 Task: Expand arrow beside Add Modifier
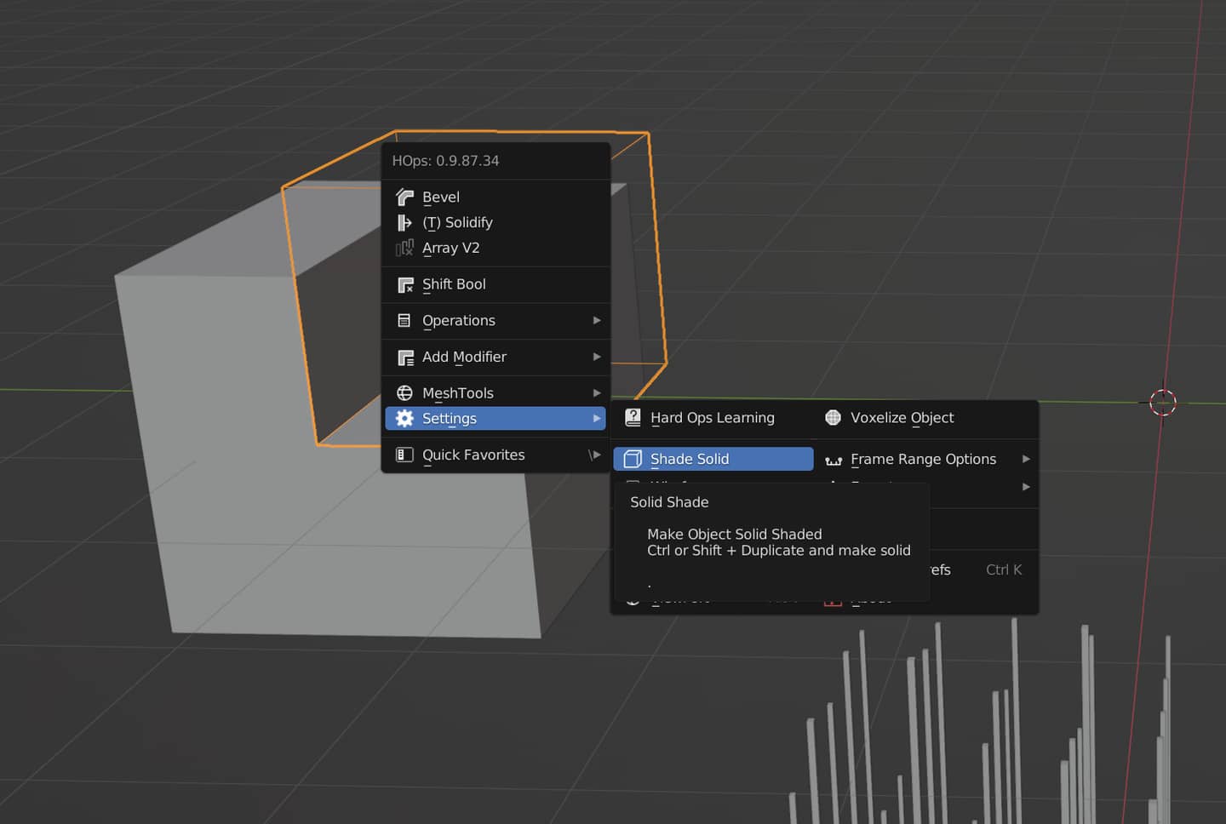pos(597,358)
